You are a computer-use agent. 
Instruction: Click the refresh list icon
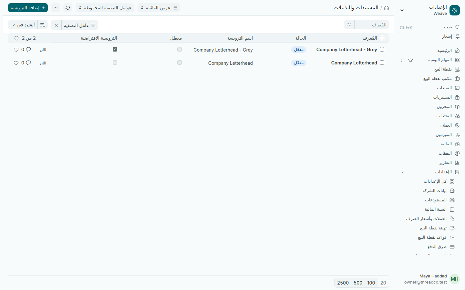click(x=68, y=8)
